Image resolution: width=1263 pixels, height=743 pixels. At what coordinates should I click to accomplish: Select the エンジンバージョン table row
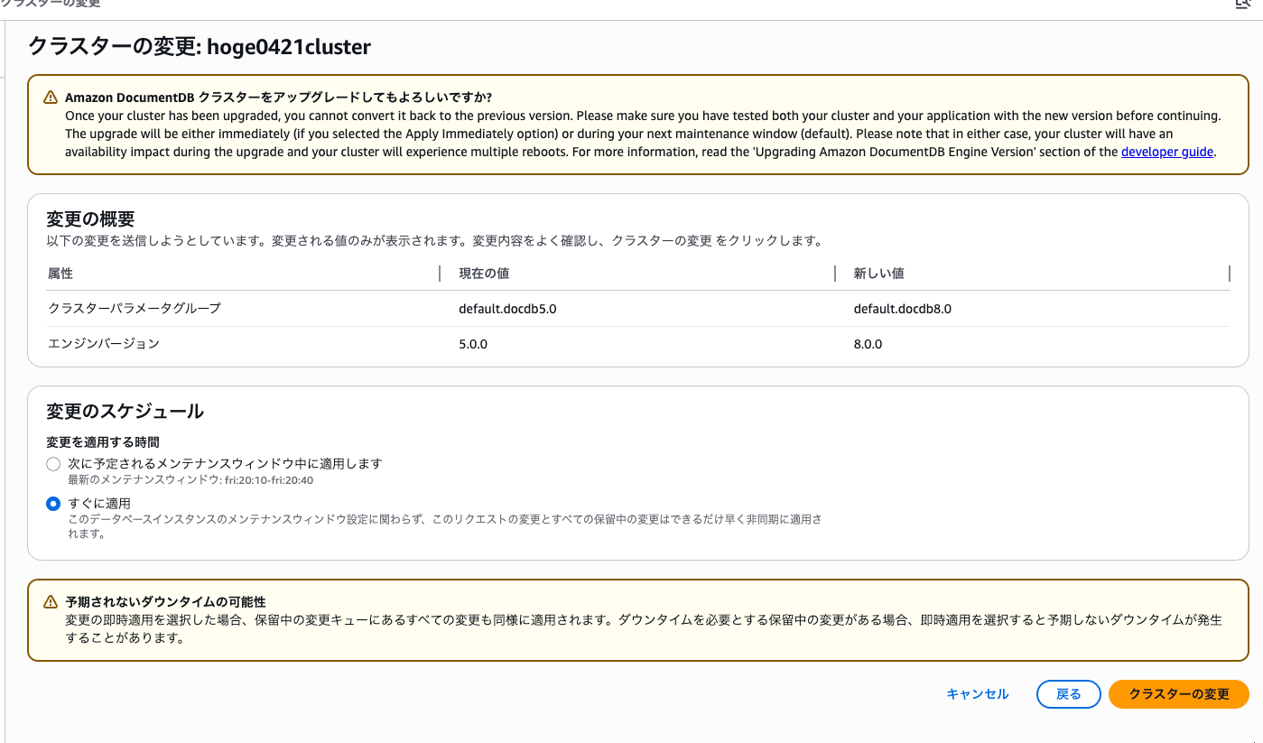pyautogui.click(x=271, y=344)
